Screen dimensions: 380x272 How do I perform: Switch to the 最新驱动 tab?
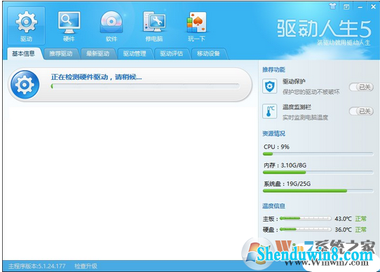pyautogui.click(x=97, y=53)
